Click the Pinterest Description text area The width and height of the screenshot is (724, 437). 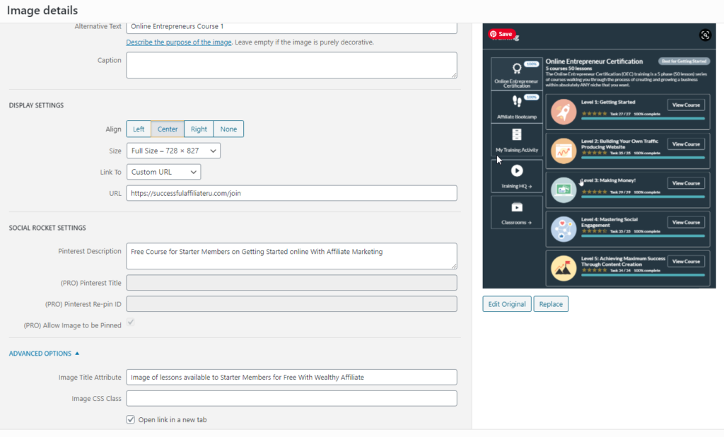click(291, 256)
